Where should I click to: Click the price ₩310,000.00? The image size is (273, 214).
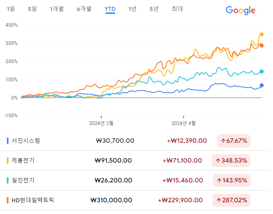point(111,200)
